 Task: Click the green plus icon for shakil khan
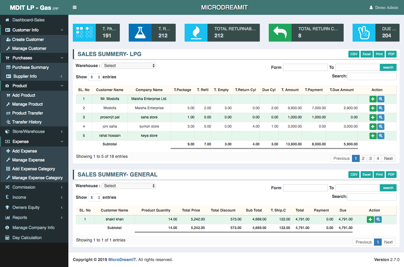click(370, 220)
